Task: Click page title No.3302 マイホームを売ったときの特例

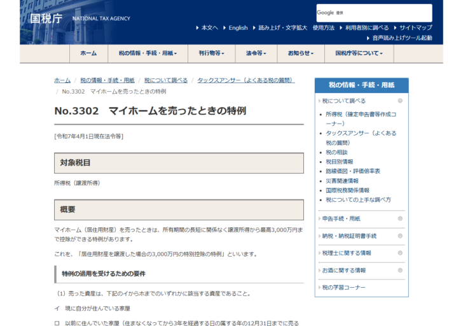Action: (150, 111)
